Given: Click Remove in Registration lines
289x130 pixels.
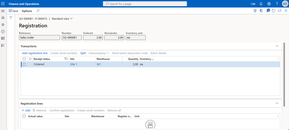Looking at the screenshot, I should pos(39,110).
